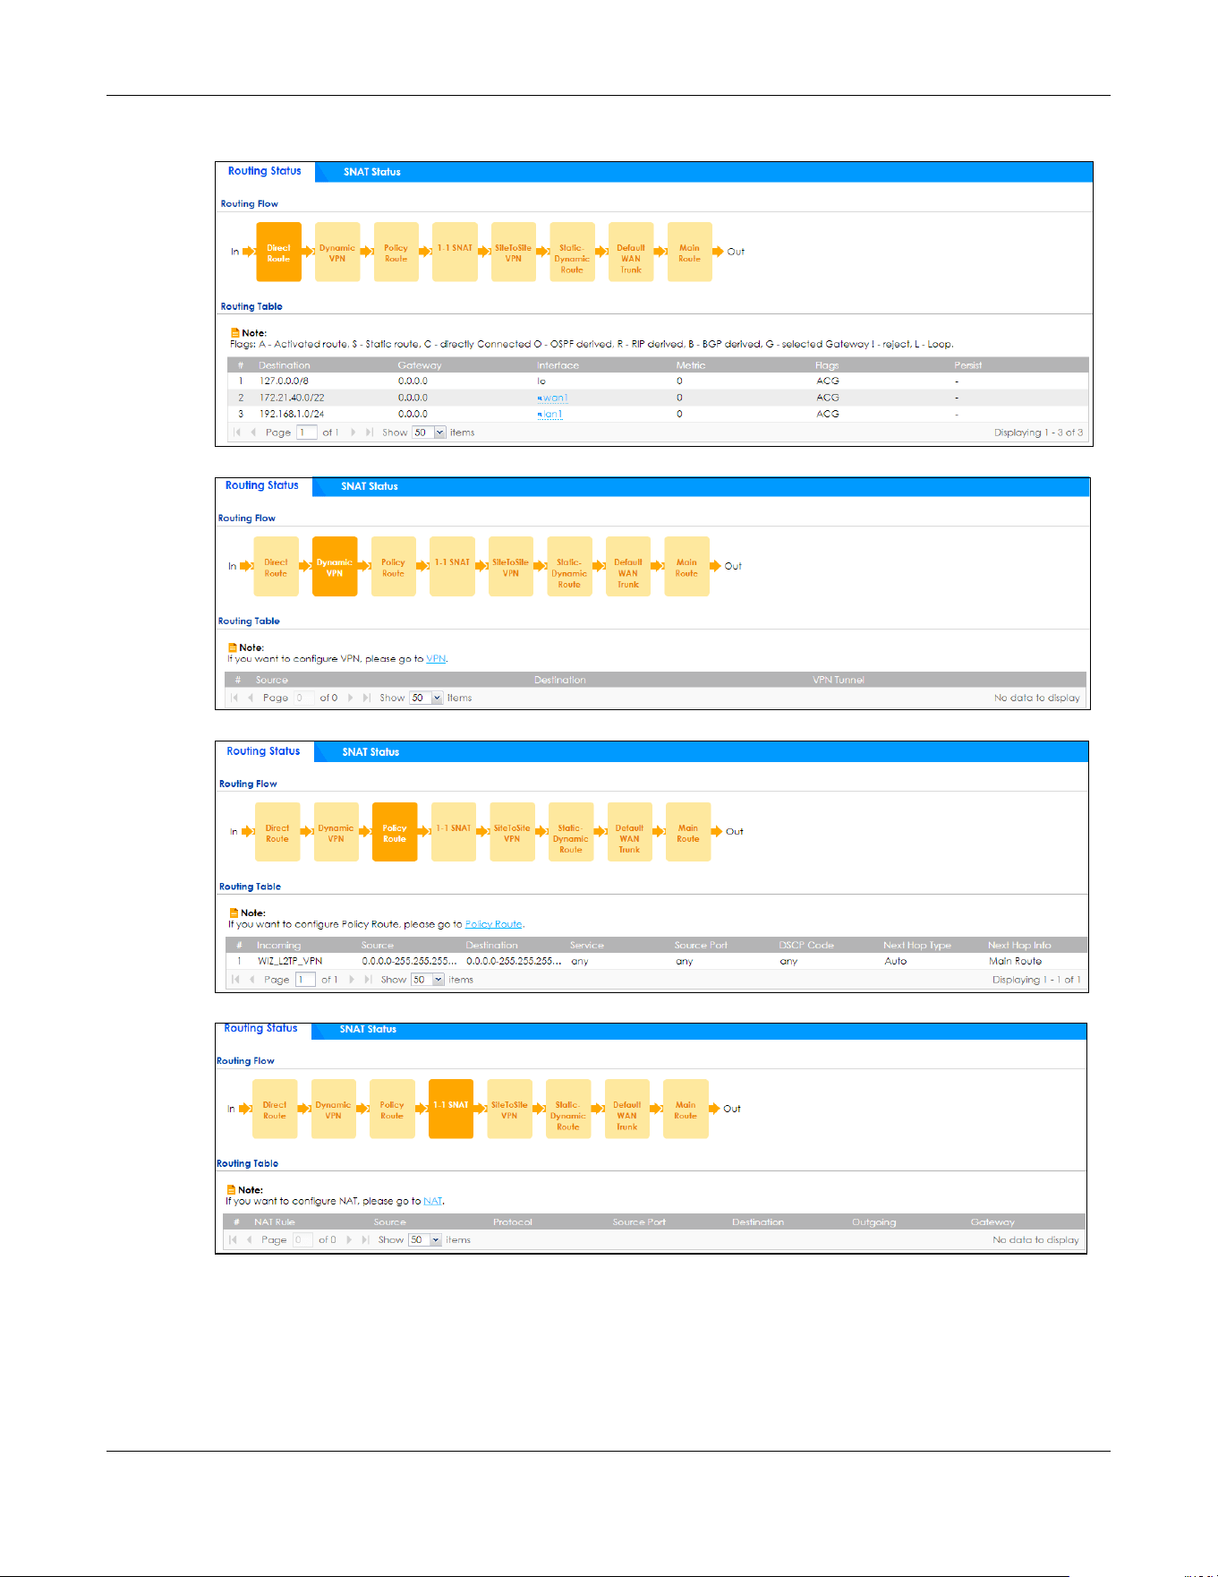
Task: Open SNAT Status tab in the 1-1 SNAT panel
Action: coord(368,1029)
